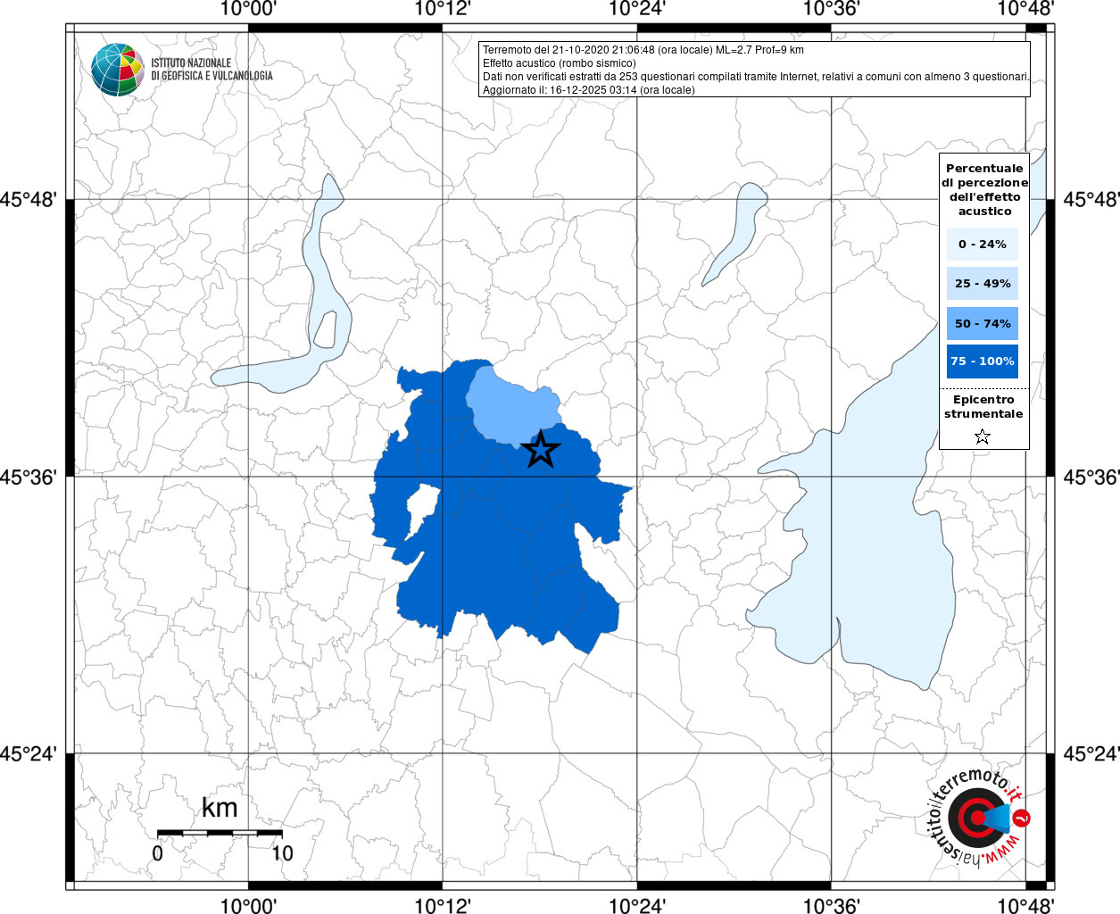Click the left axis label 45°36'

click(x=29, y=477)
